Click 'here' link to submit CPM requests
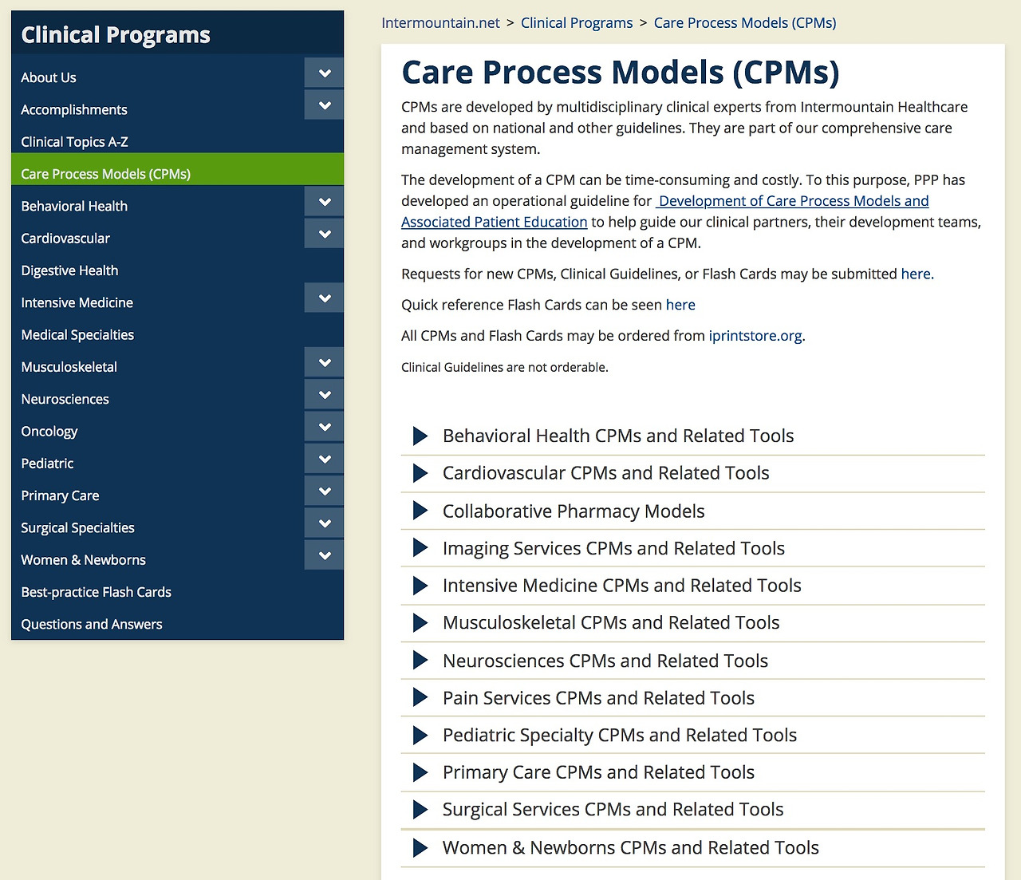This screenshot has height=880, width=1021. [x=916, y=274]
